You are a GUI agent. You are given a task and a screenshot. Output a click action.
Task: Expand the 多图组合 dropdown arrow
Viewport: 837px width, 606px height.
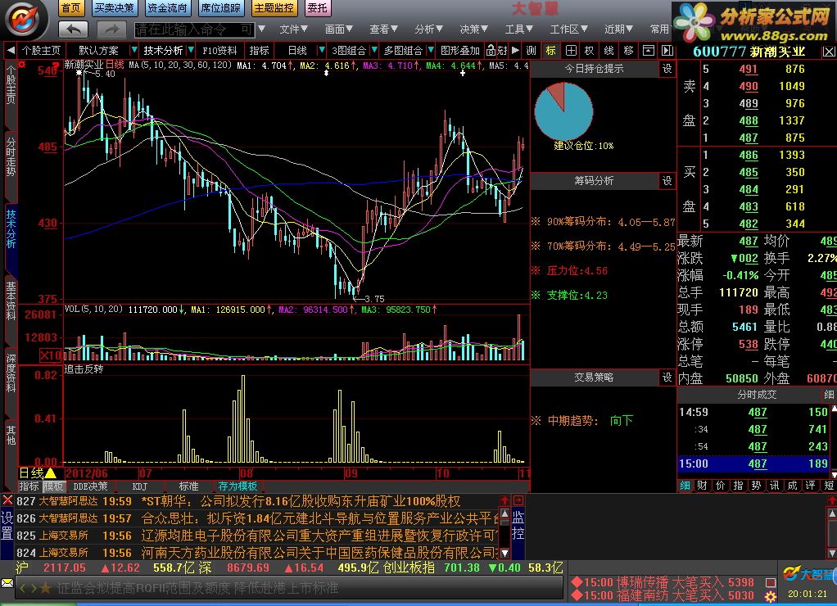[x=430, y=50]
